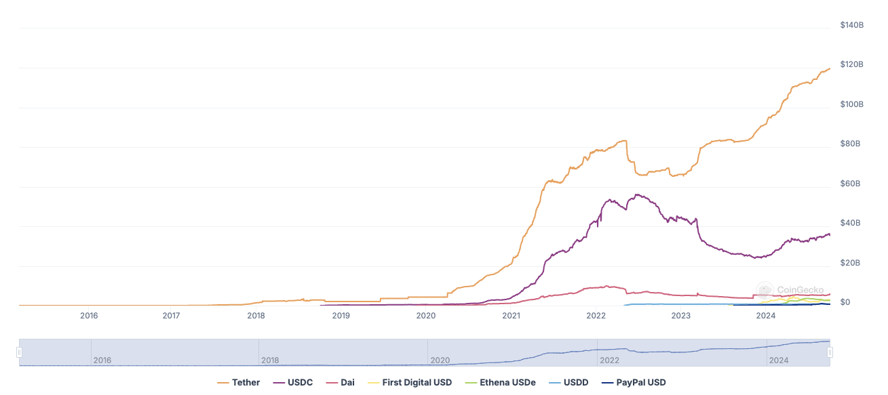Click the 2024 label on the x-axis
The image size is (888, 395).
pyautogui.click(x=766, y=316)
